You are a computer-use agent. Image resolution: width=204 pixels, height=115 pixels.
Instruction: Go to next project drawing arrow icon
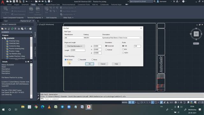[42, 1]
